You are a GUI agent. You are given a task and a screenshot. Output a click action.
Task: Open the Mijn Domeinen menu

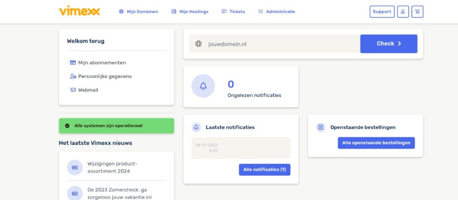tap(139, 12)
